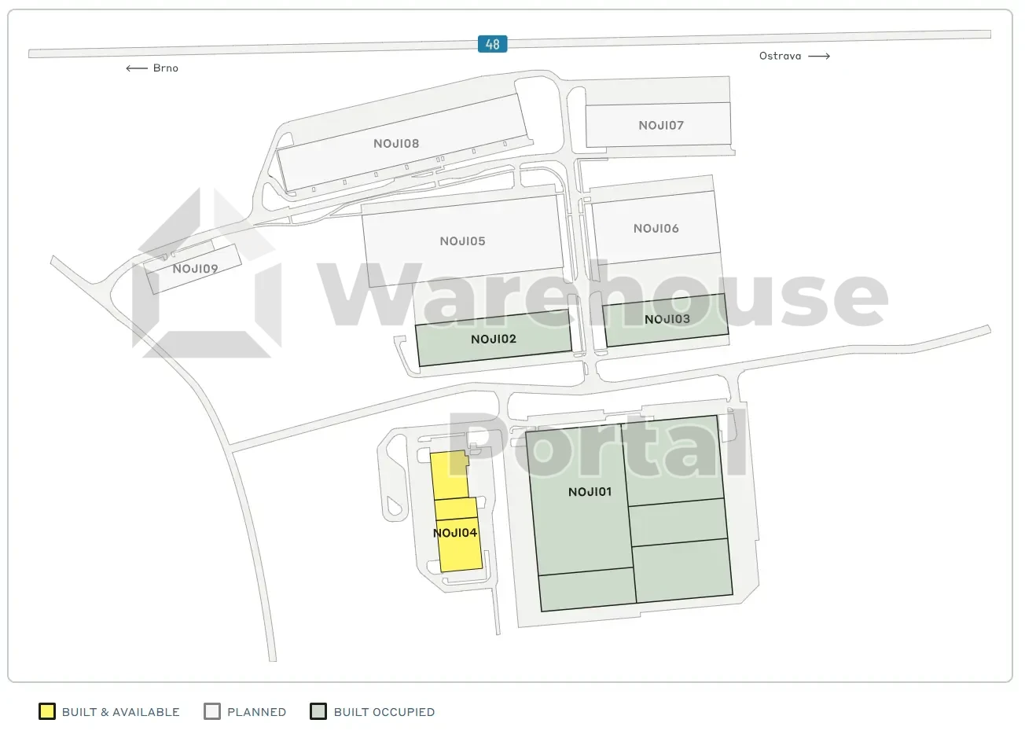Click the Built Occupied legend text
The image size is (1025, 738).
[x=384, y=712]
